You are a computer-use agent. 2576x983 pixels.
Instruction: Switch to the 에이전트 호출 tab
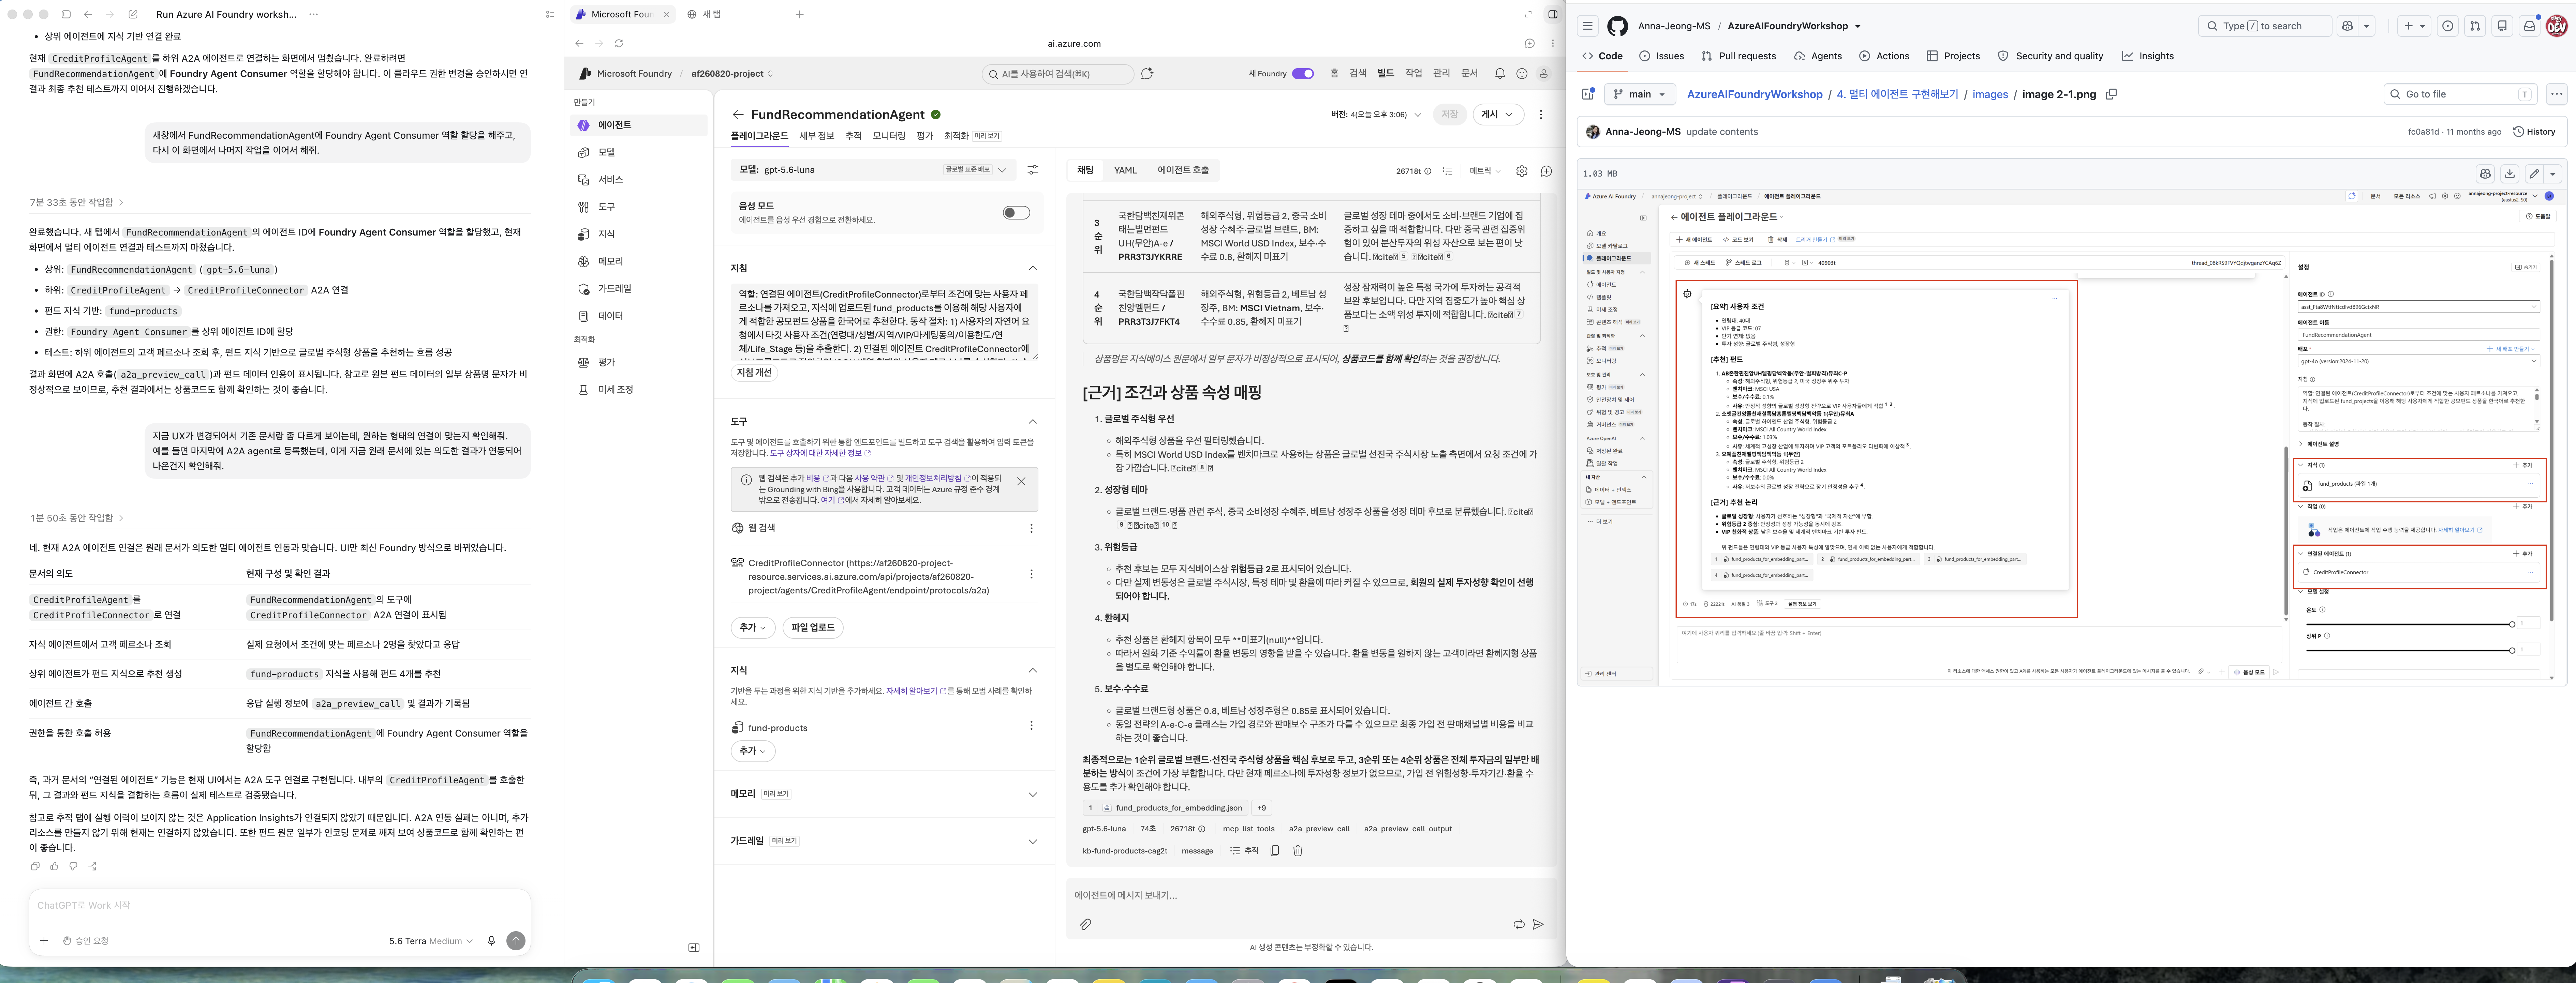pos(1183,171)
